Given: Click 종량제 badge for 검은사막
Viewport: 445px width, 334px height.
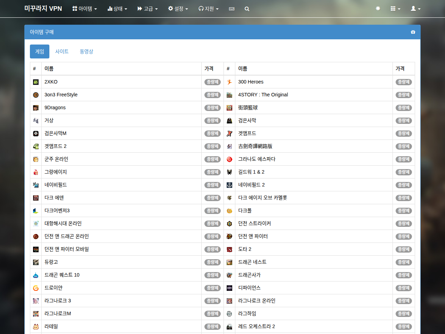Looking at the screenshot, I should click(x=404, y=121).
